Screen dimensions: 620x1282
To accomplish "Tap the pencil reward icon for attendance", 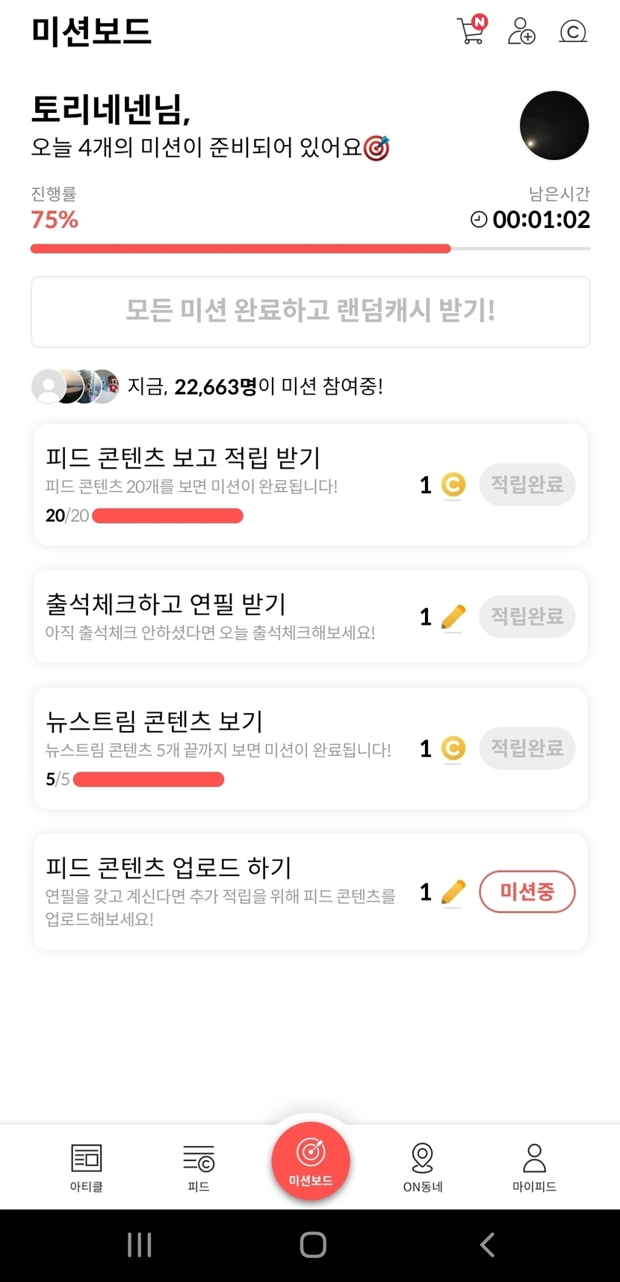I will click(x=453, y=617).
